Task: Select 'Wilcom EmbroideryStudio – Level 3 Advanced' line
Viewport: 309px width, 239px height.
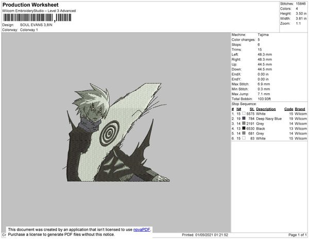Action: (x=39, y=11)
